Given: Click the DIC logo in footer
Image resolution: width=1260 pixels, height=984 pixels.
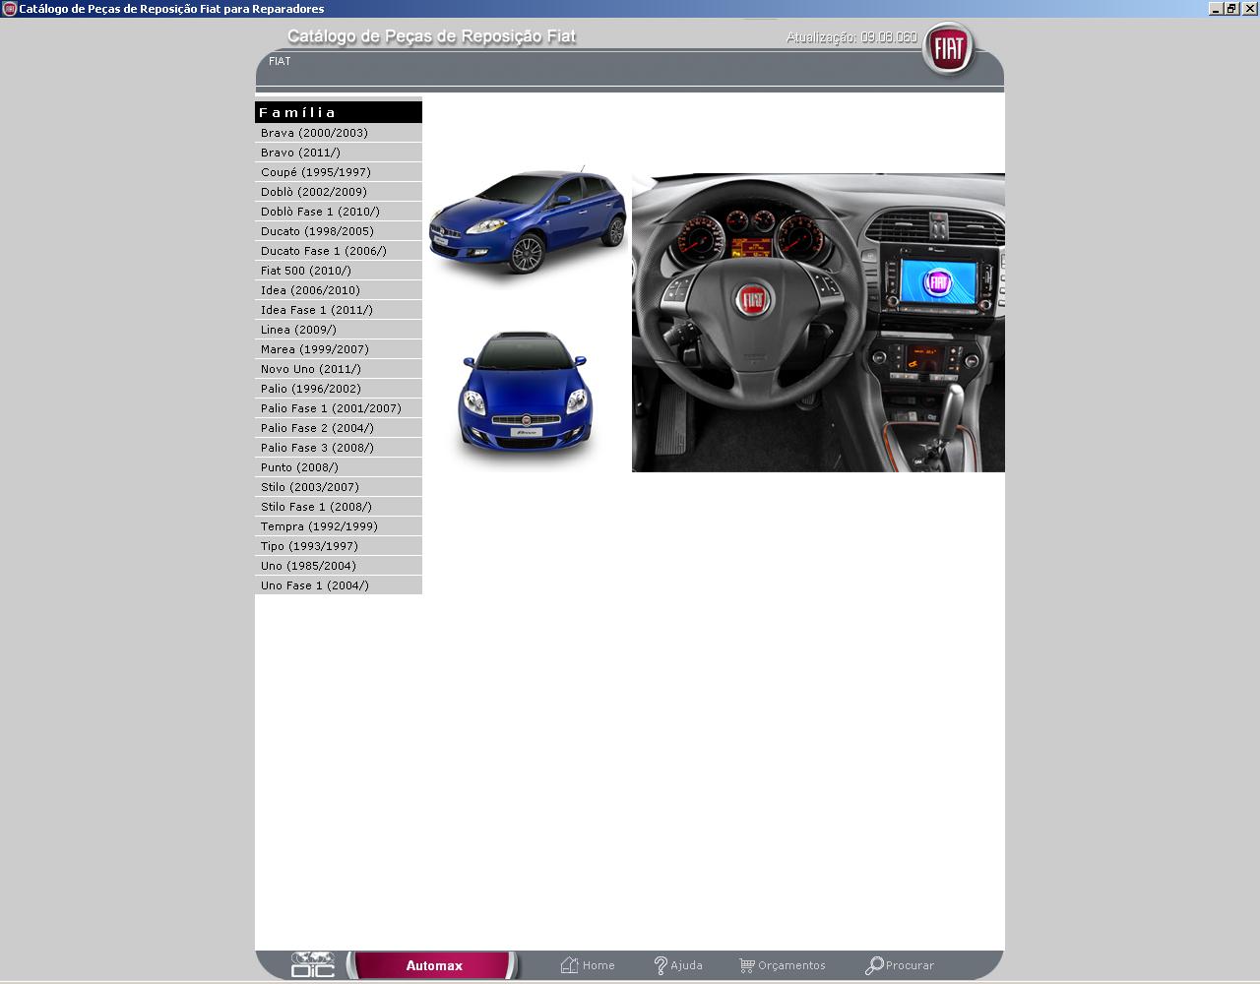Looking at the screenshot, I should [x=313, y=965].
